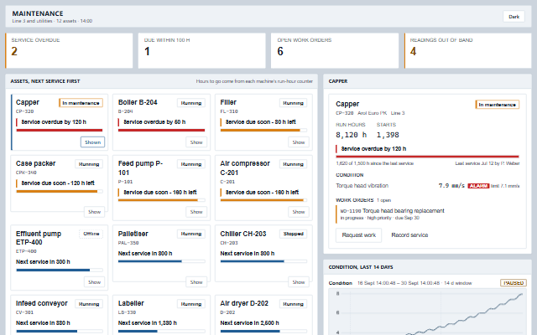The height and width of the screenshot is (335, 537).
Task: Switch to Dark theme button
Action: (x=514, y=17)
